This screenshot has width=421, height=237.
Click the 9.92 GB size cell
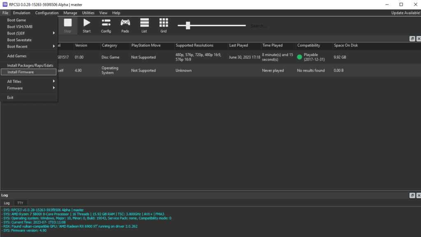340,57
